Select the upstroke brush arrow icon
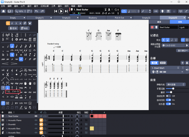 [x=3, y=88]
